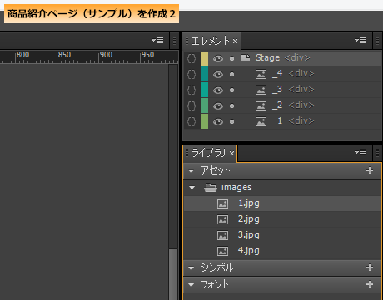Open actions code for _2 element

coord(191,106)
